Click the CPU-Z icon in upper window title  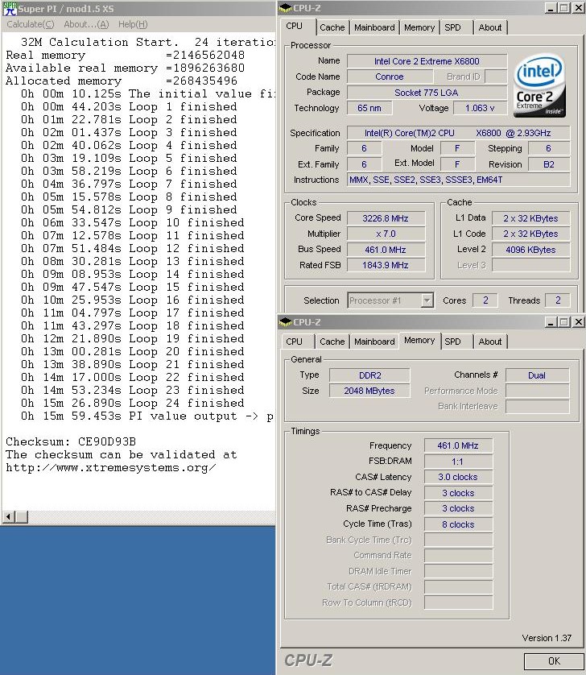[x=285, y=8]
